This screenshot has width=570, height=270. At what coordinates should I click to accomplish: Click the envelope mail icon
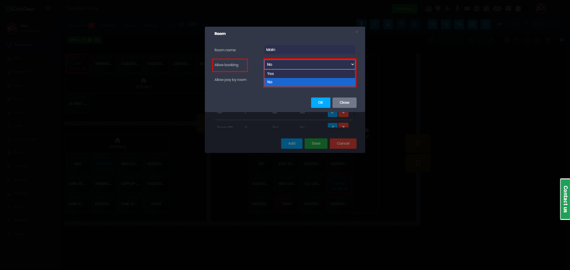pos(508,9)
